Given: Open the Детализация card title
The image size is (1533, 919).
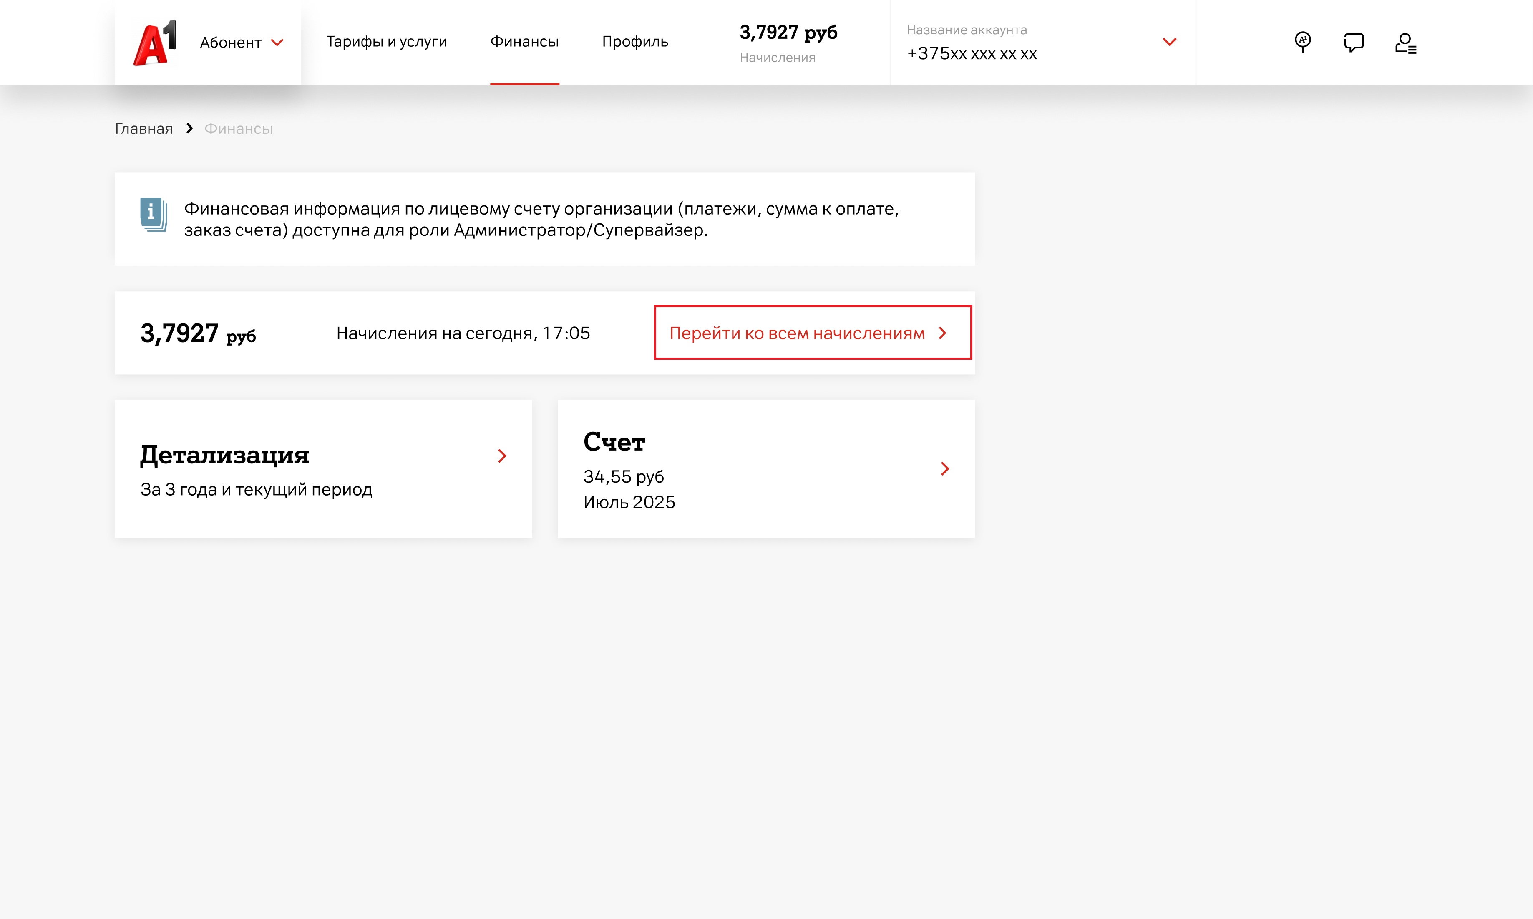Looking at the screenshot, I should pos(224,455).
